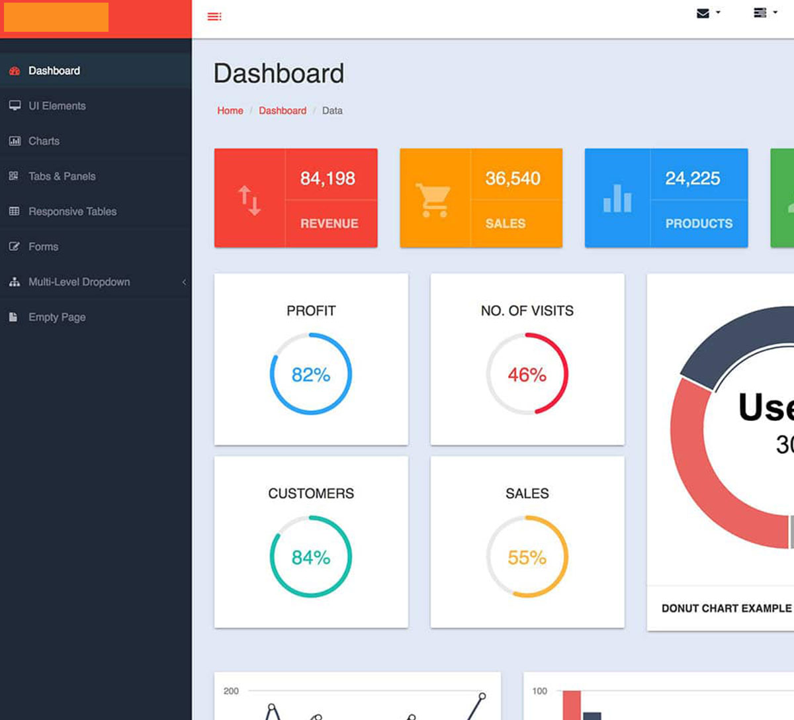Click the UI Elements monitor icon
The image size is (794, 720).
click(15, 106)
